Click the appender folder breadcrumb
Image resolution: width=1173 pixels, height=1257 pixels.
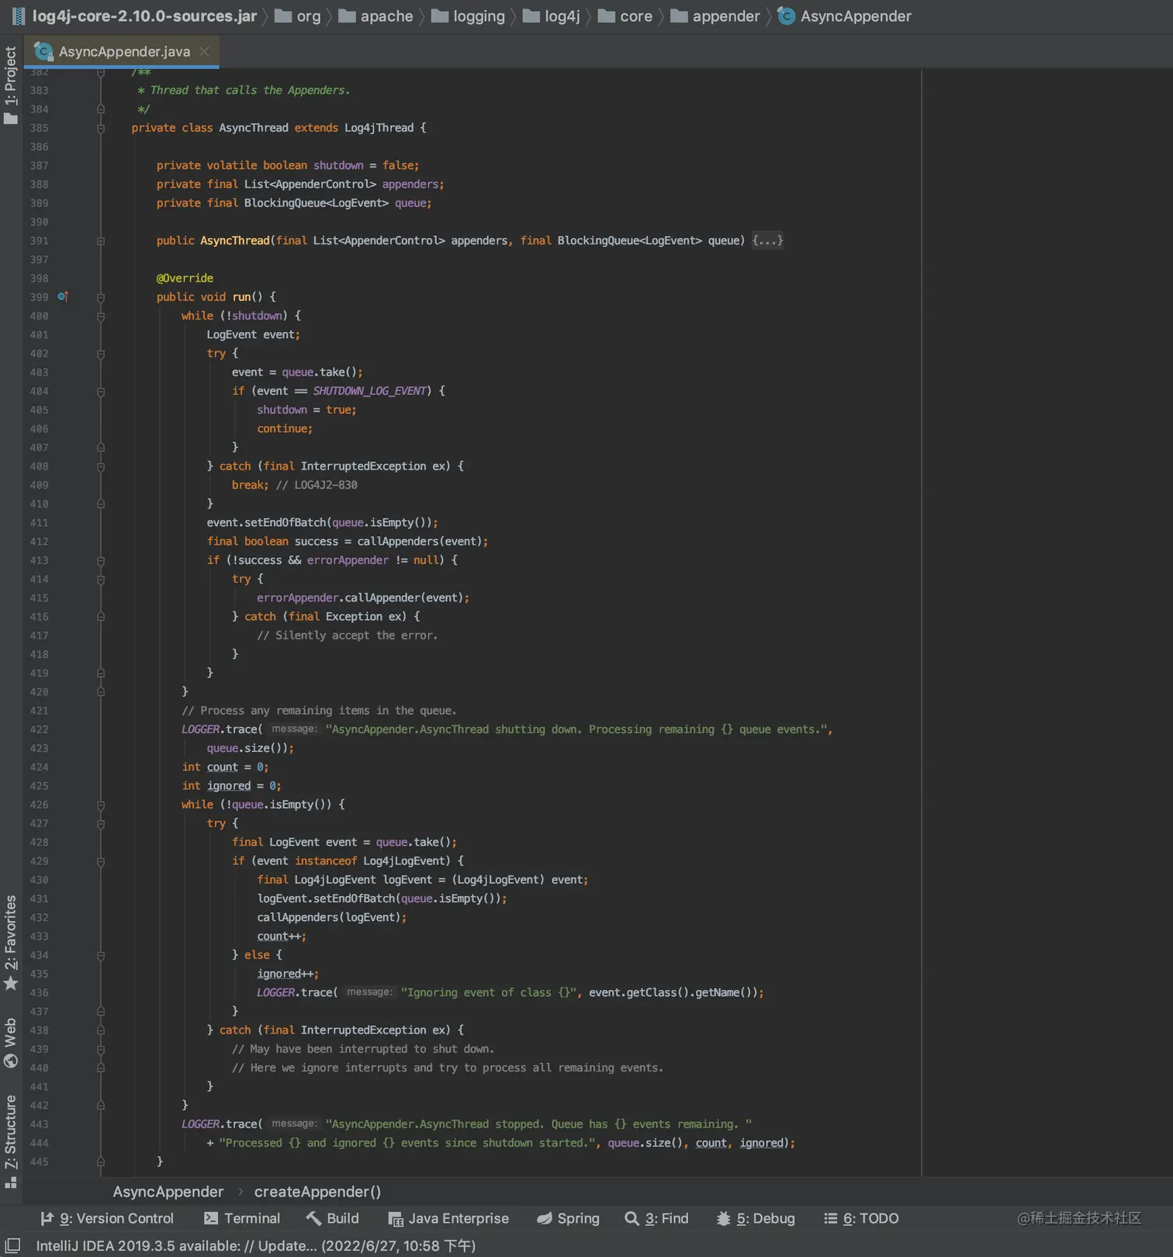(x=715, y=16)
